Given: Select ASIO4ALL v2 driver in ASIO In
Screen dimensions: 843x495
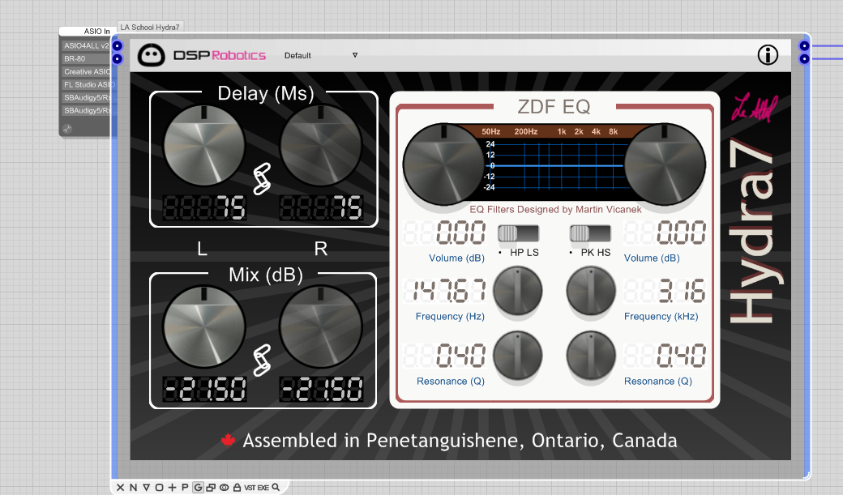Looking at the screenshot, I should pyautogui.click(x=87, y=45).
